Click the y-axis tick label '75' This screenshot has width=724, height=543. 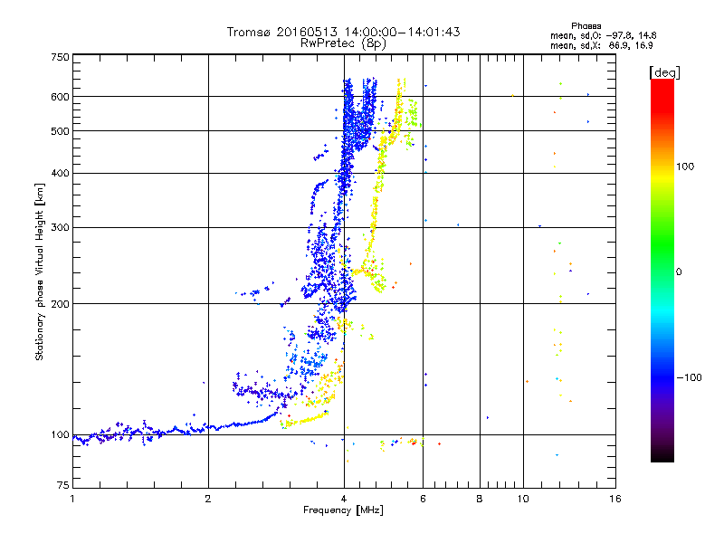point(63,485)
